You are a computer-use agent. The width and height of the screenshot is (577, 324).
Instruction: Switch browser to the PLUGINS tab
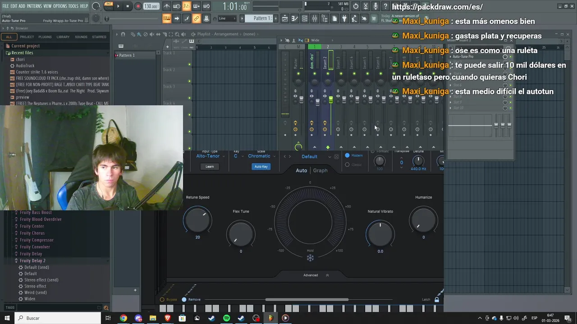(x=45, y=37)
